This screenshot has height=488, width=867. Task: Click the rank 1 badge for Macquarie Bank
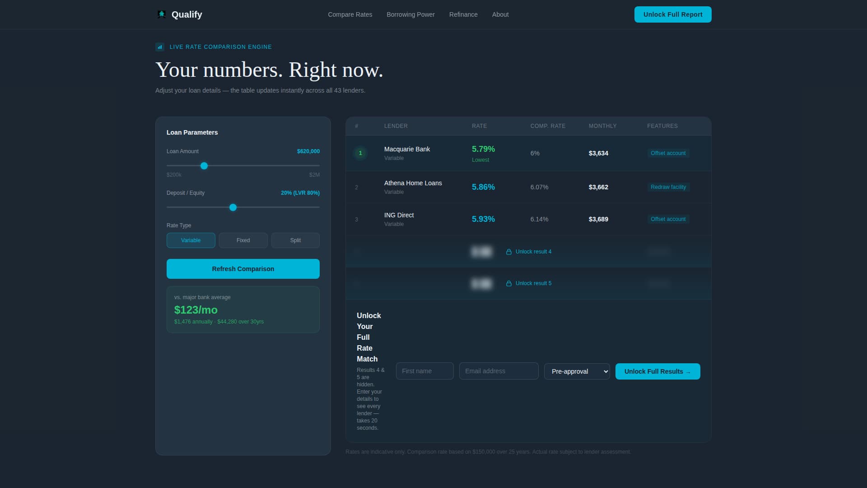click(360, 153)
